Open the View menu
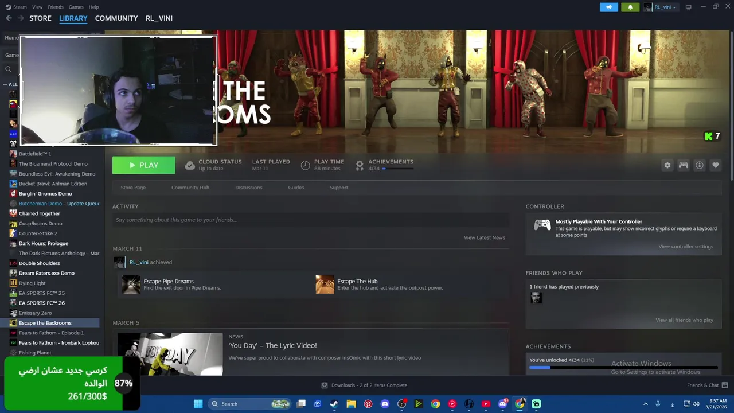This screenshot has width=734, height=413. 37,7
